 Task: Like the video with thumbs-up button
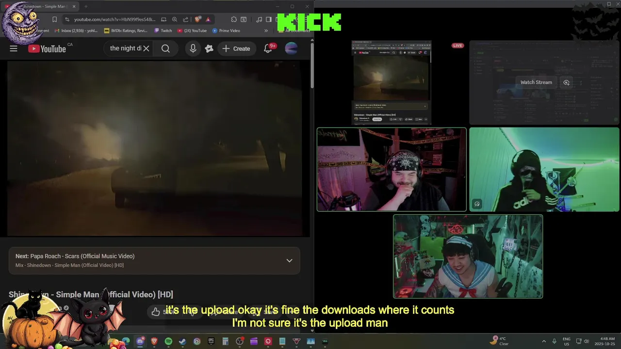pyautogui.click(x=155, y=312)
